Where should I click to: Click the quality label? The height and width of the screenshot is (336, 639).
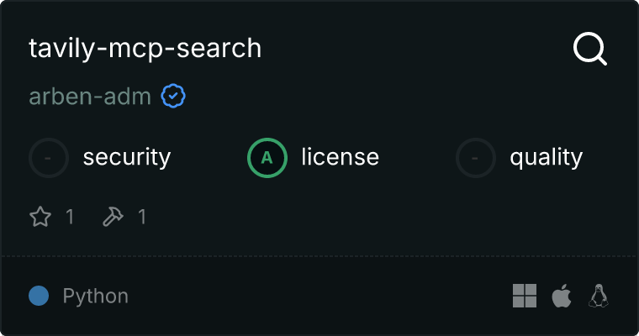coord(546,157)
